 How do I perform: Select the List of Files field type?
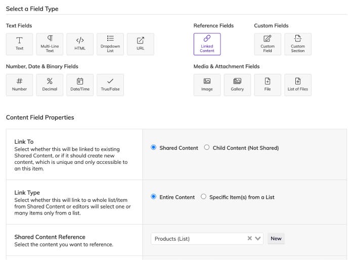pyautogui.click(x=298, y=85)
